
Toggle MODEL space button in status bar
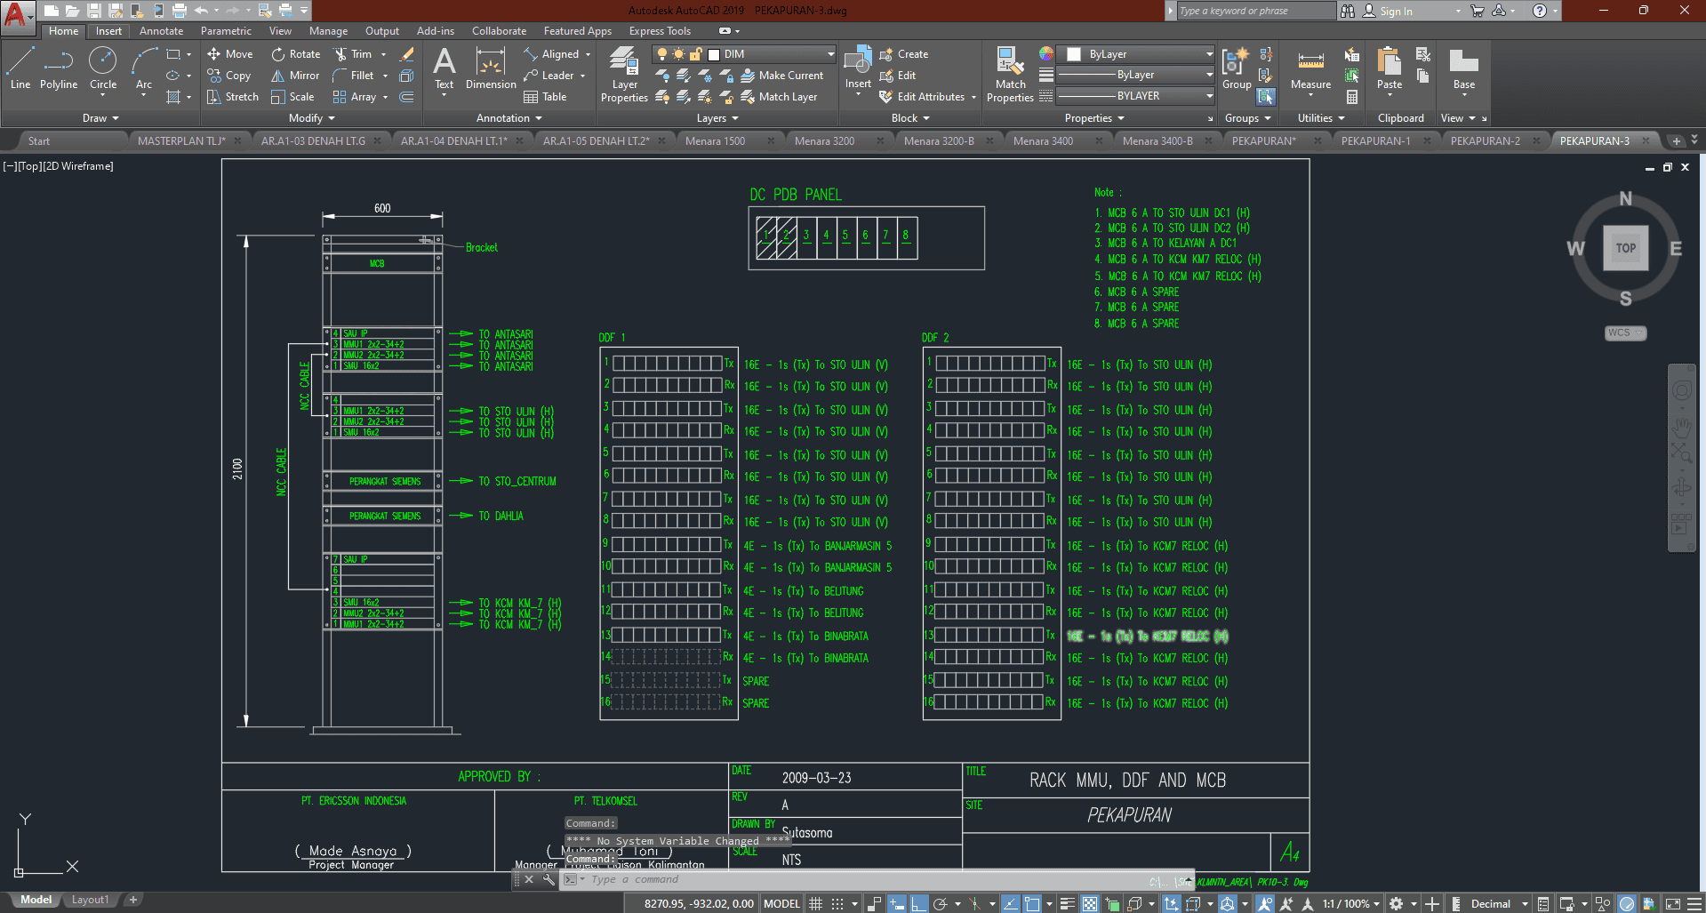point(781,903)
